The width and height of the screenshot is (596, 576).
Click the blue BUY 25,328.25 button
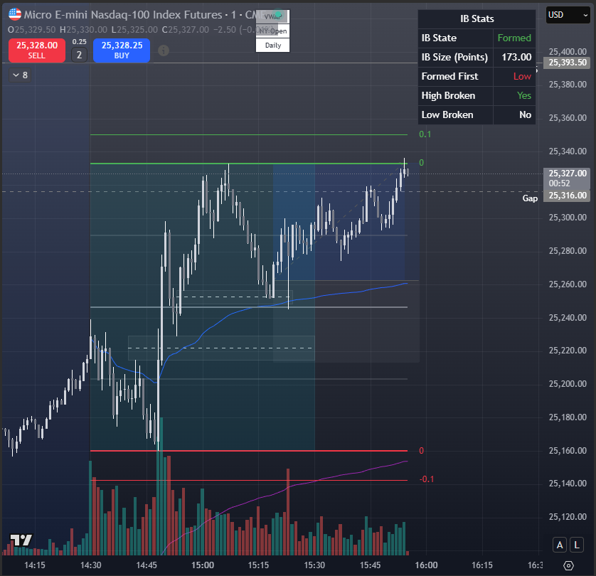coord(122,50)
